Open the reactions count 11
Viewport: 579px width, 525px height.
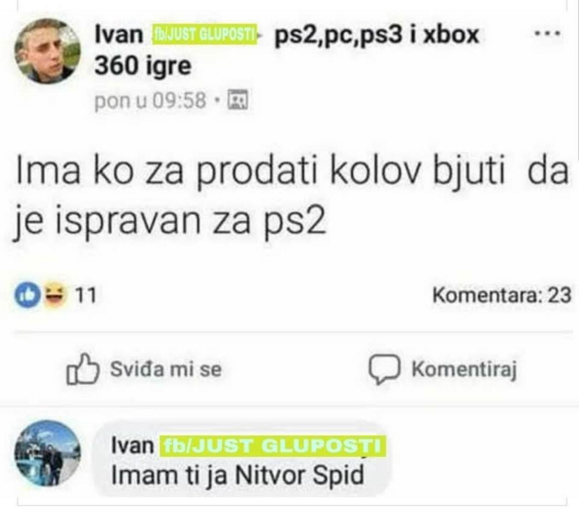coord(86,295)
